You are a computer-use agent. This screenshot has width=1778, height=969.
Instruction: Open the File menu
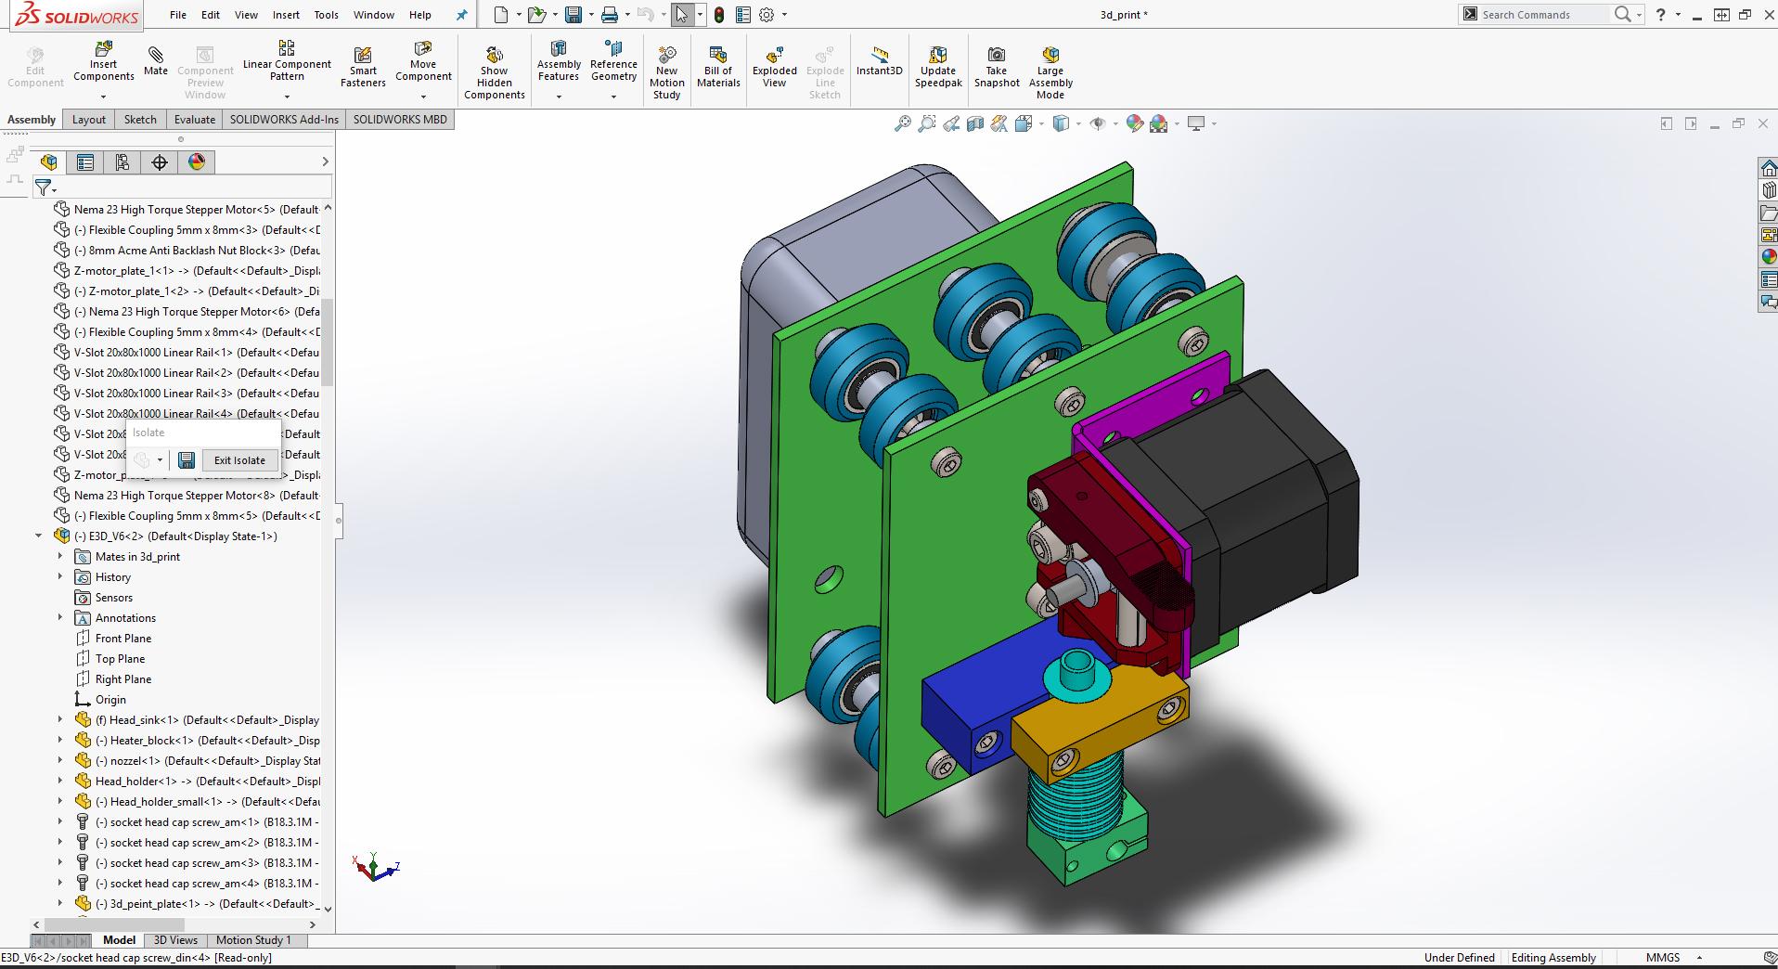tap(178, 15)
